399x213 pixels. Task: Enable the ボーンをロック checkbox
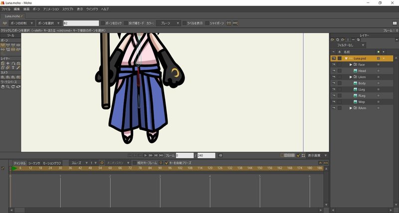click(103, 23)
